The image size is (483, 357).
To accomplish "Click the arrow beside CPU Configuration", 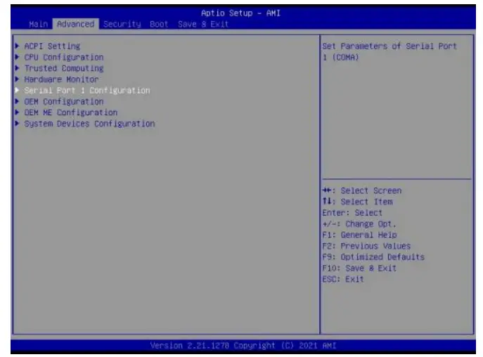I will point(18,58).
